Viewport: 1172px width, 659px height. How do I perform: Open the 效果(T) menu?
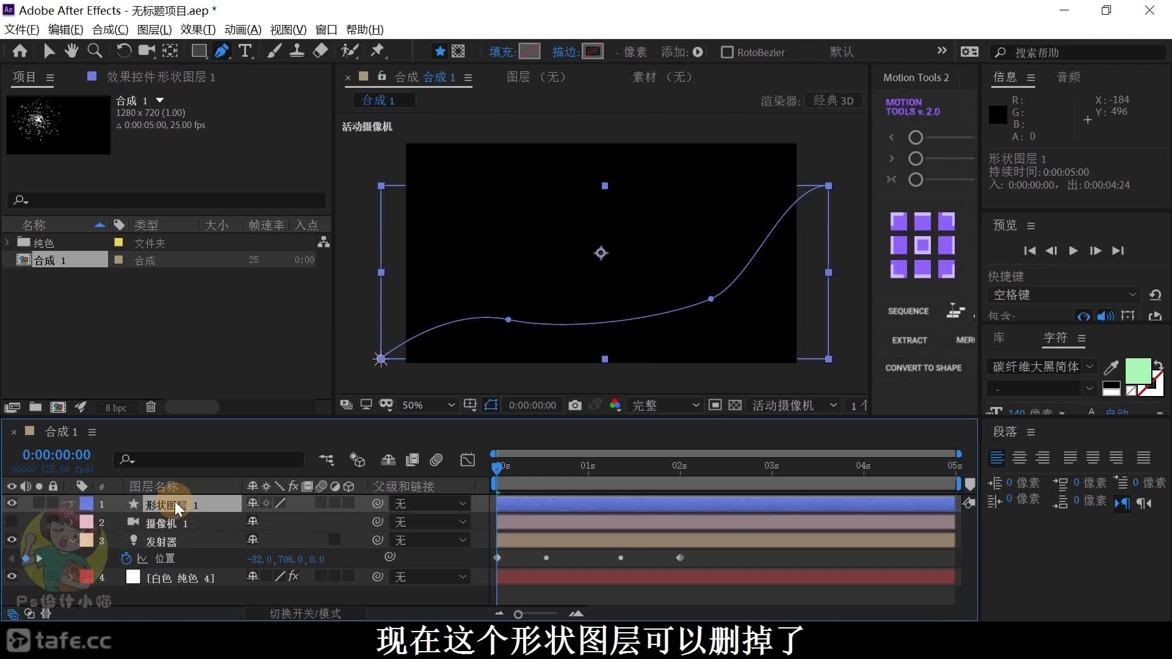coord(198,29)
